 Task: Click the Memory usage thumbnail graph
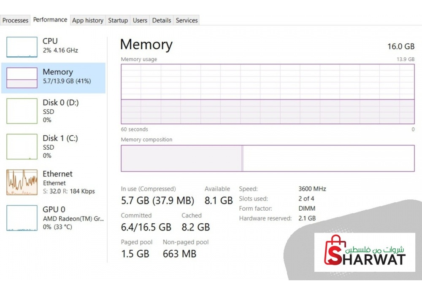tap(22, 78)
